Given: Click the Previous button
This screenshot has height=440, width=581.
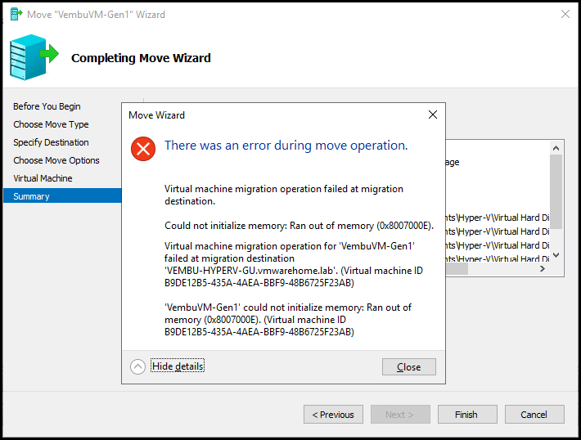Looking at the screenshot, I should [333, 414].
